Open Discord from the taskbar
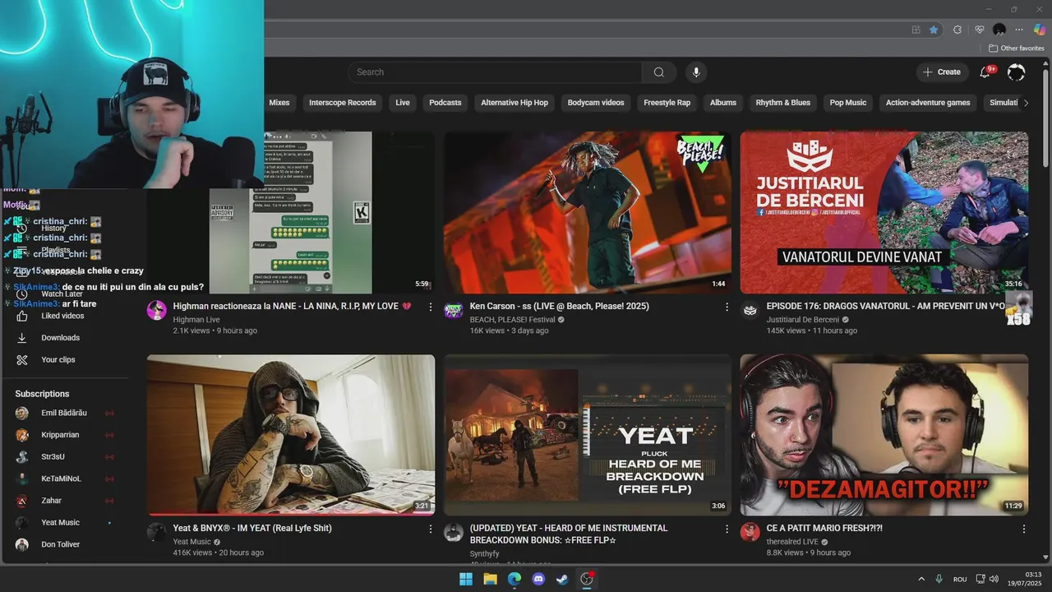 pyautogui.click(x=538, y=579)
